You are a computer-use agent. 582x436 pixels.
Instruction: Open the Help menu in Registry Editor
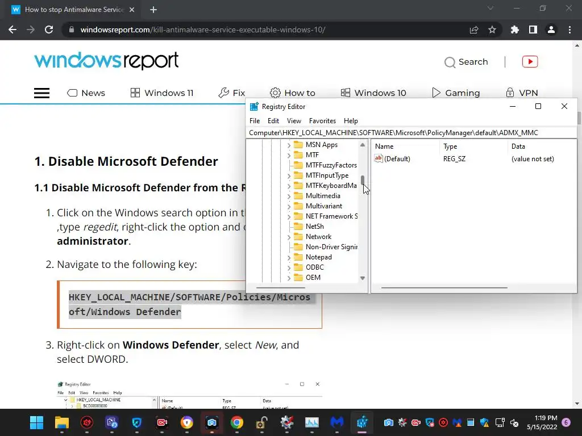click(351, 121)
